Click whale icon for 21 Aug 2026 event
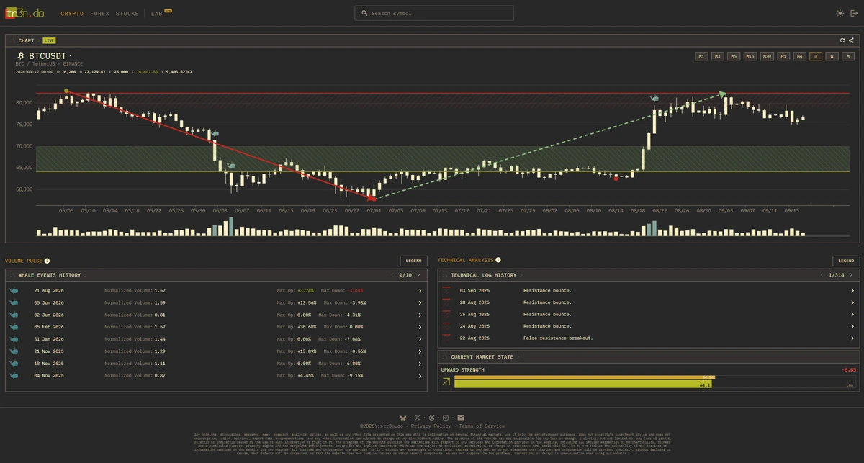This screenshot has width=864, height=463. [14, 291]
